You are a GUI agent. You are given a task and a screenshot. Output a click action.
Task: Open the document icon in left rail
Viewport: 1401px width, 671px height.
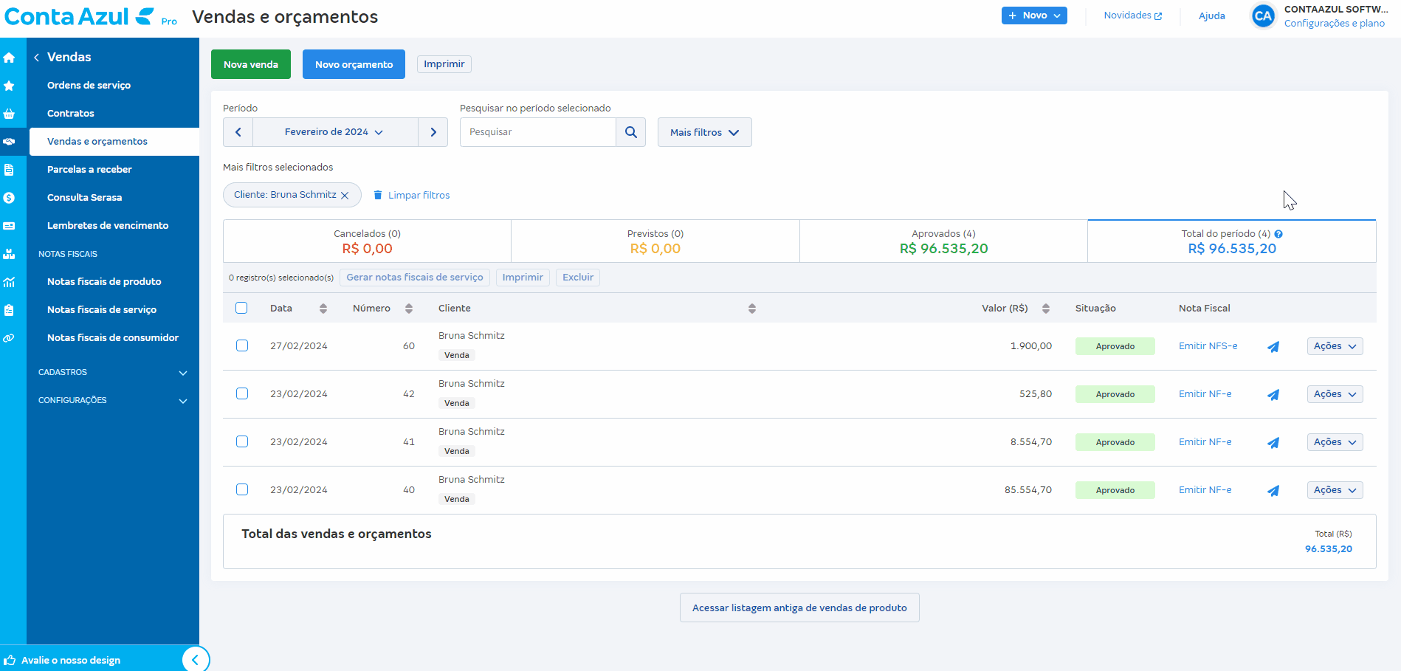(9, 170)
